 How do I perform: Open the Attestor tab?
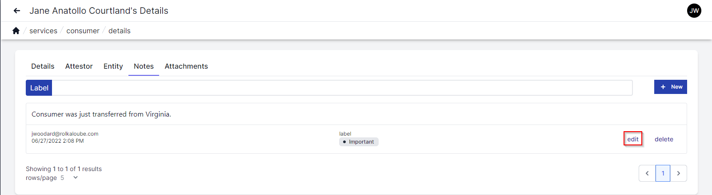pyautogui.click(x=79, y=66)
